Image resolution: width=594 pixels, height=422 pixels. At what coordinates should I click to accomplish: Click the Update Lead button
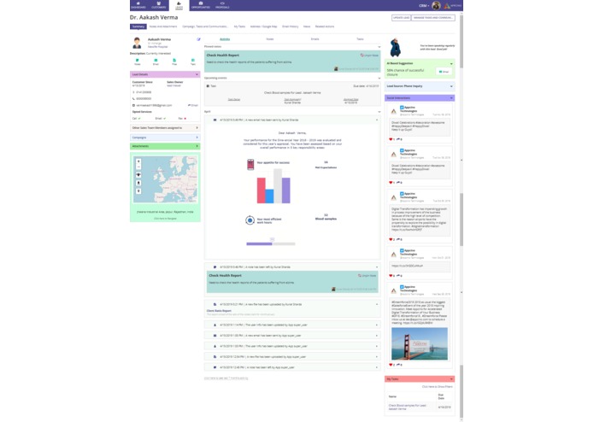coord(401,18)
